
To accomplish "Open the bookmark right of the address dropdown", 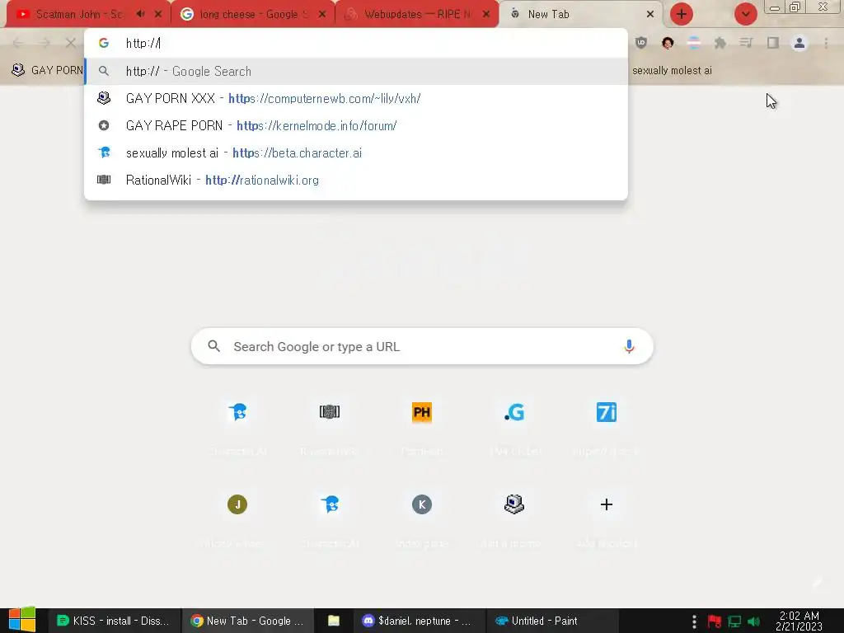I will 672,71.
